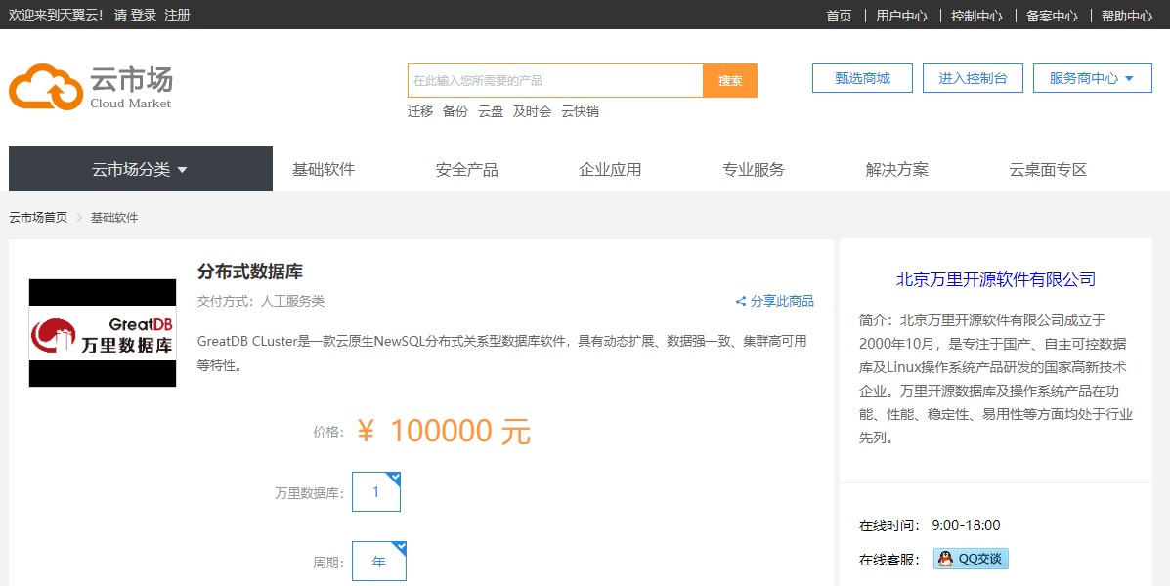Select 首页 in the top navigation
The height and width of the screenshot is (586, 1170).
[838, 16]
